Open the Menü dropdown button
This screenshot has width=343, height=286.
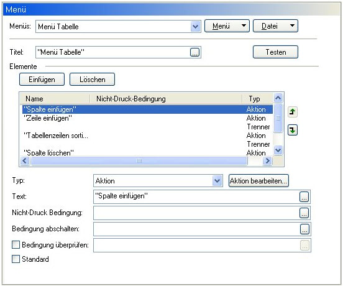[227, 26]
